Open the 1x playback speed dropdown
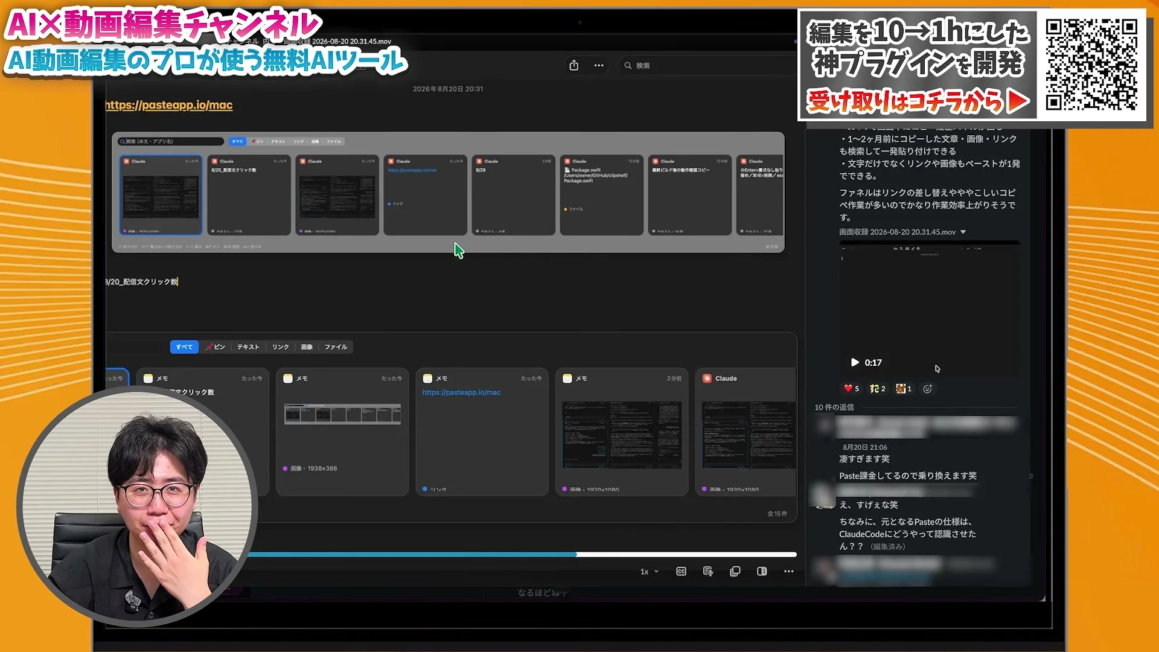 [649, 572]
